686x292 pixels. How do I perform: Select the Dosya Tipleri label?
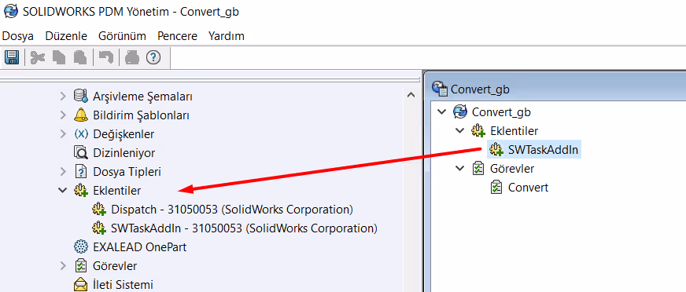(x=127, y=172)
